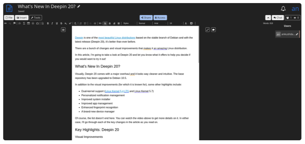Insert a link using the toolbar link icon

click(x=5, y=23)
